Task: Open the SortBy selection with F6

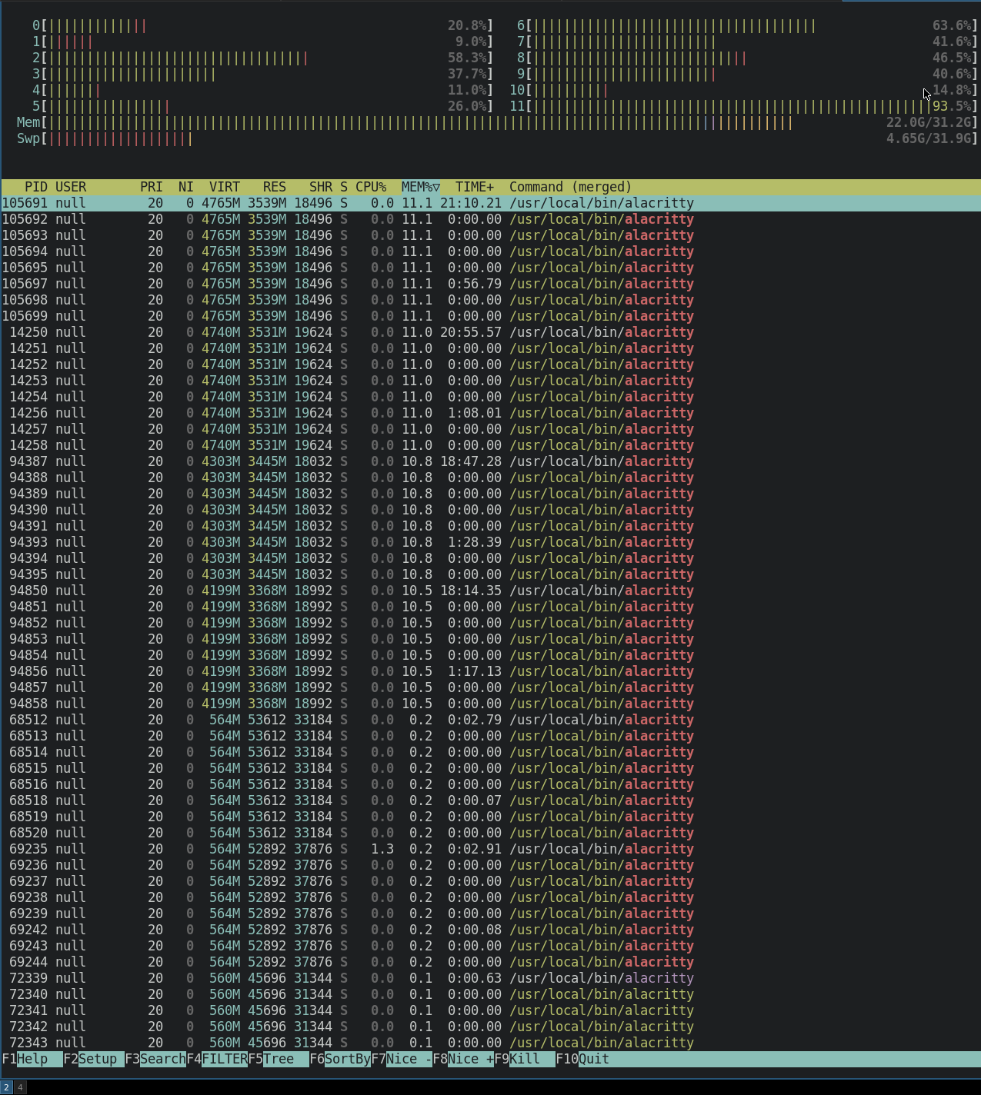Action: coord(336,1059)
